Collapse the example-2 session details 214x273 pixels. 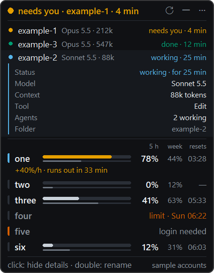point(107,57)
